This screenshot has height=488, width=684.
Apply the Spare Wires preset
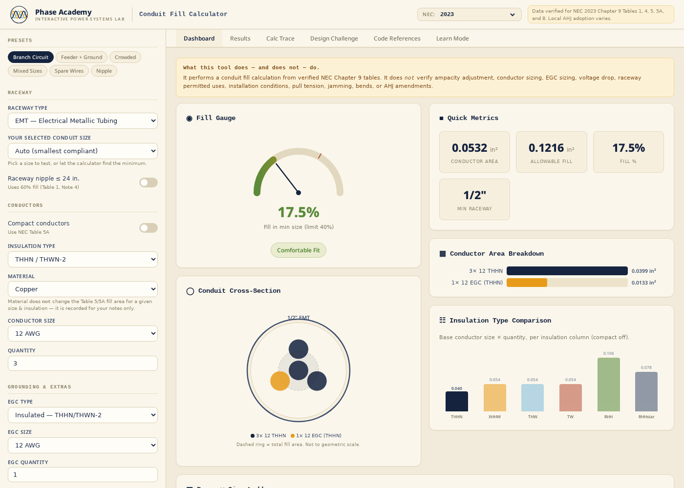click(69, 71)
